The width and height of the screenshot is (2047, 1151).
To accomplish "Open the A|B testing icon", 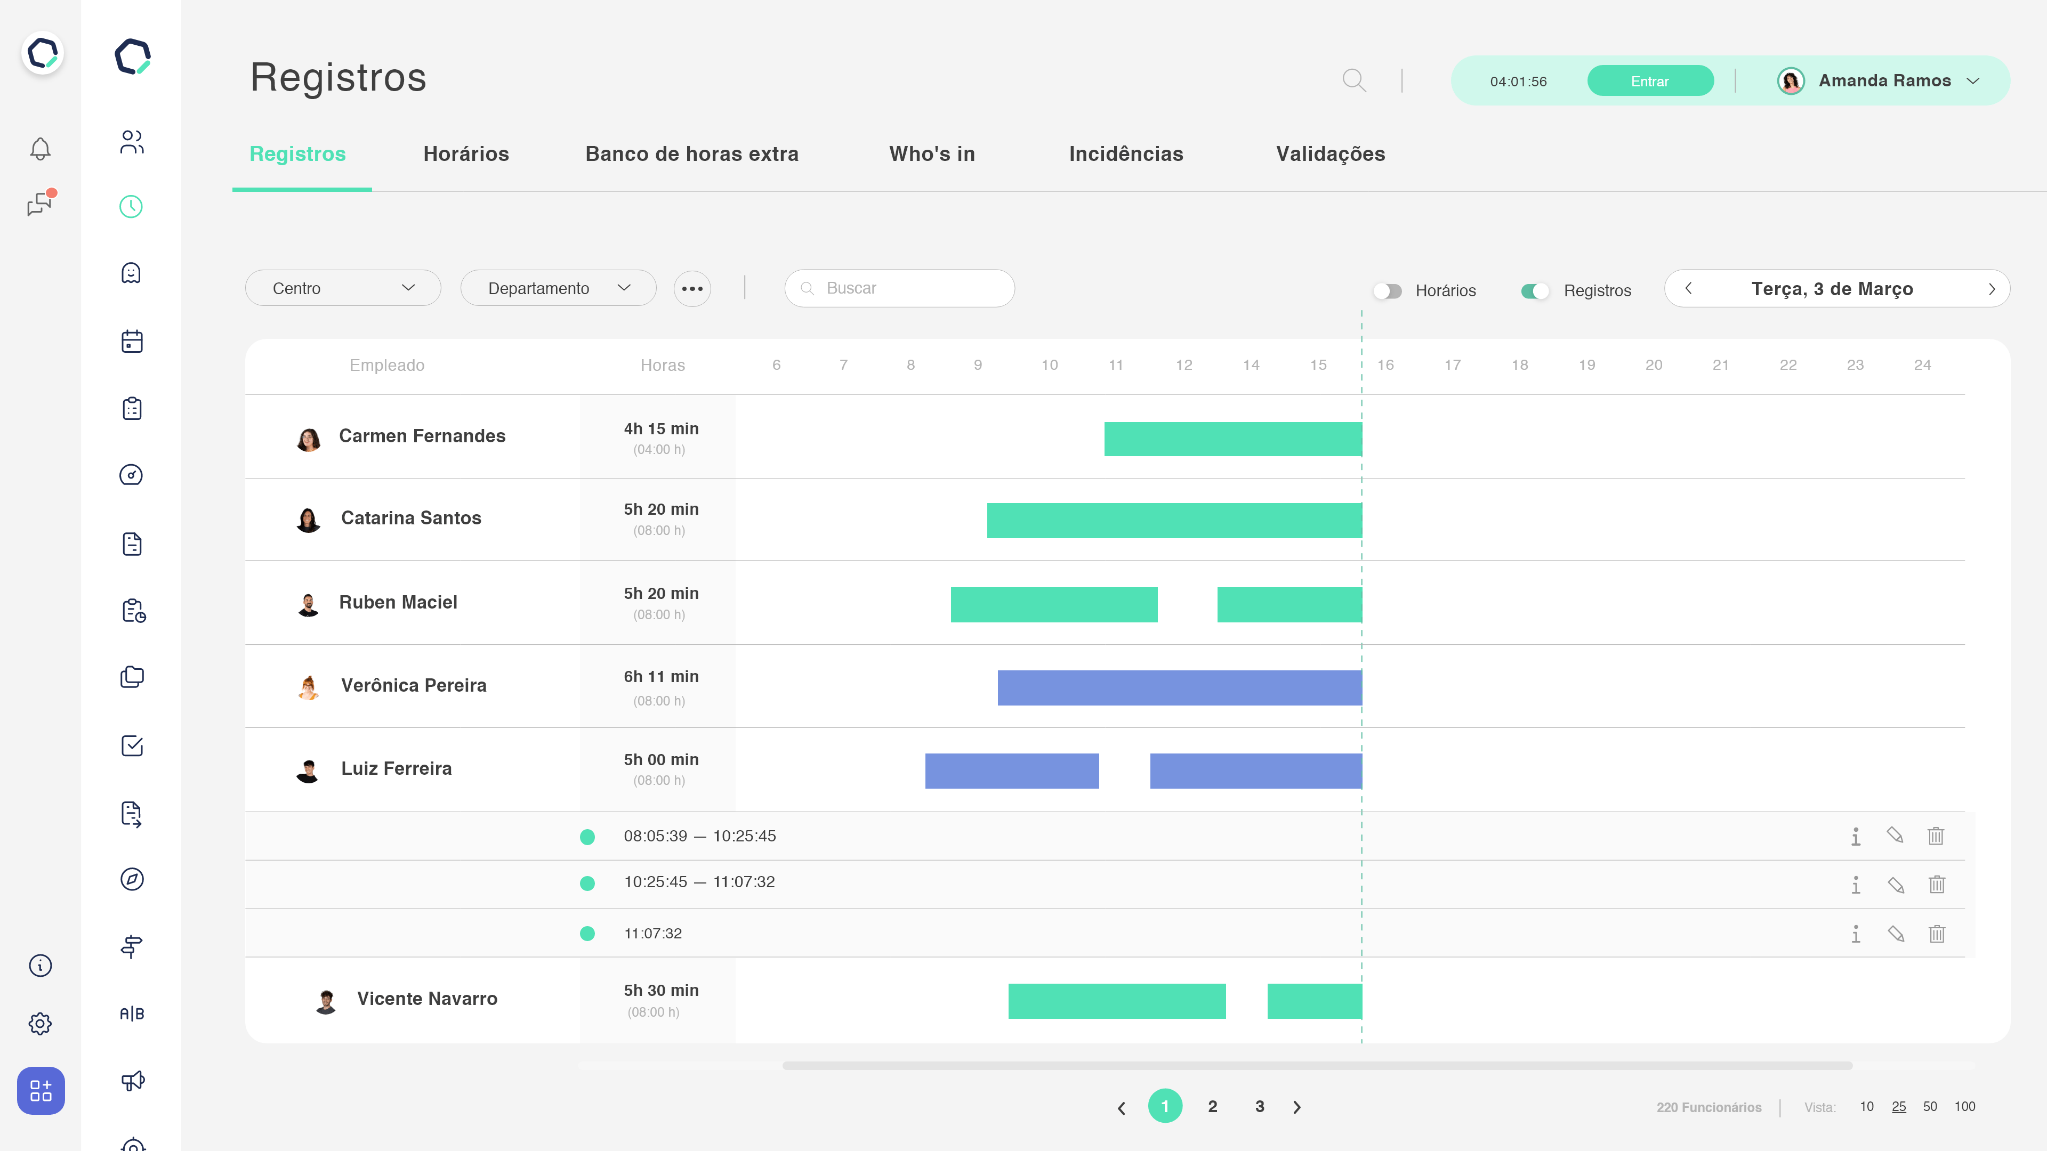I will 132,1014.
